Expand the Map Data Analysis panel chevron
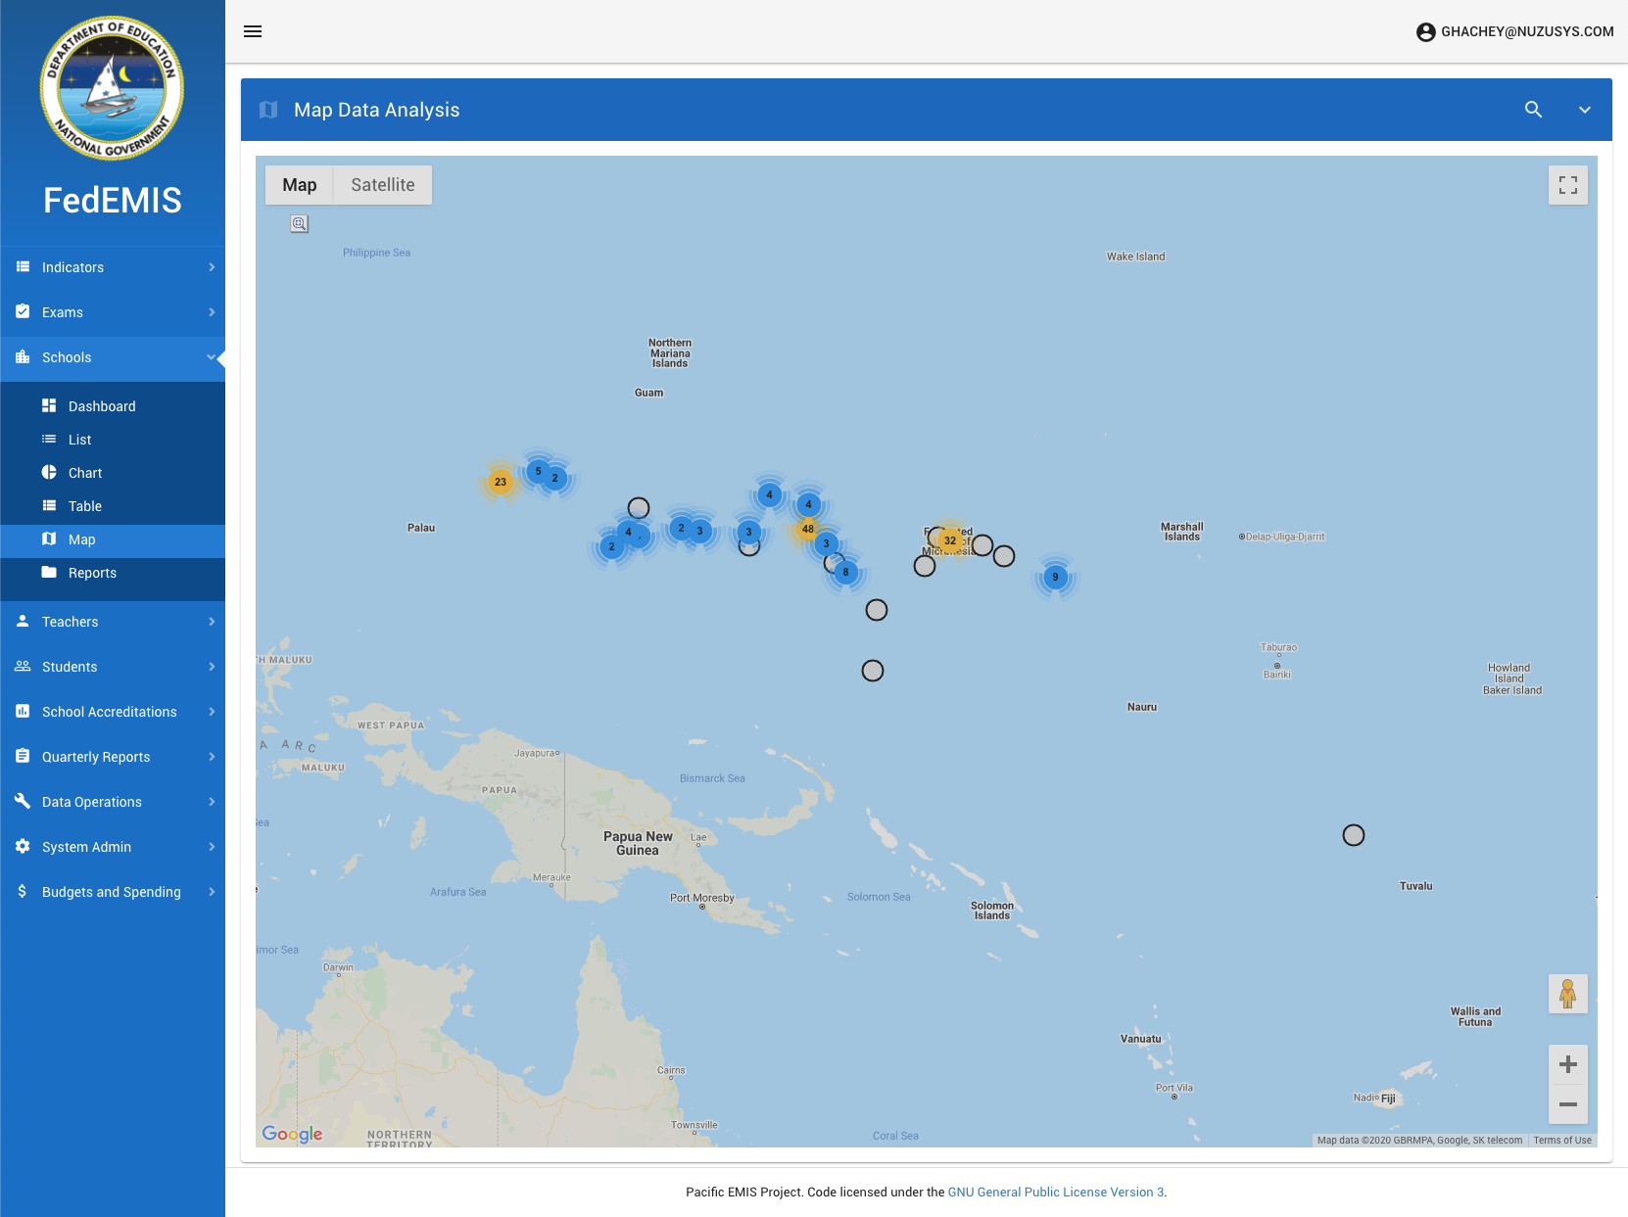The image size is (1628, 1217). coord(1584,110)
